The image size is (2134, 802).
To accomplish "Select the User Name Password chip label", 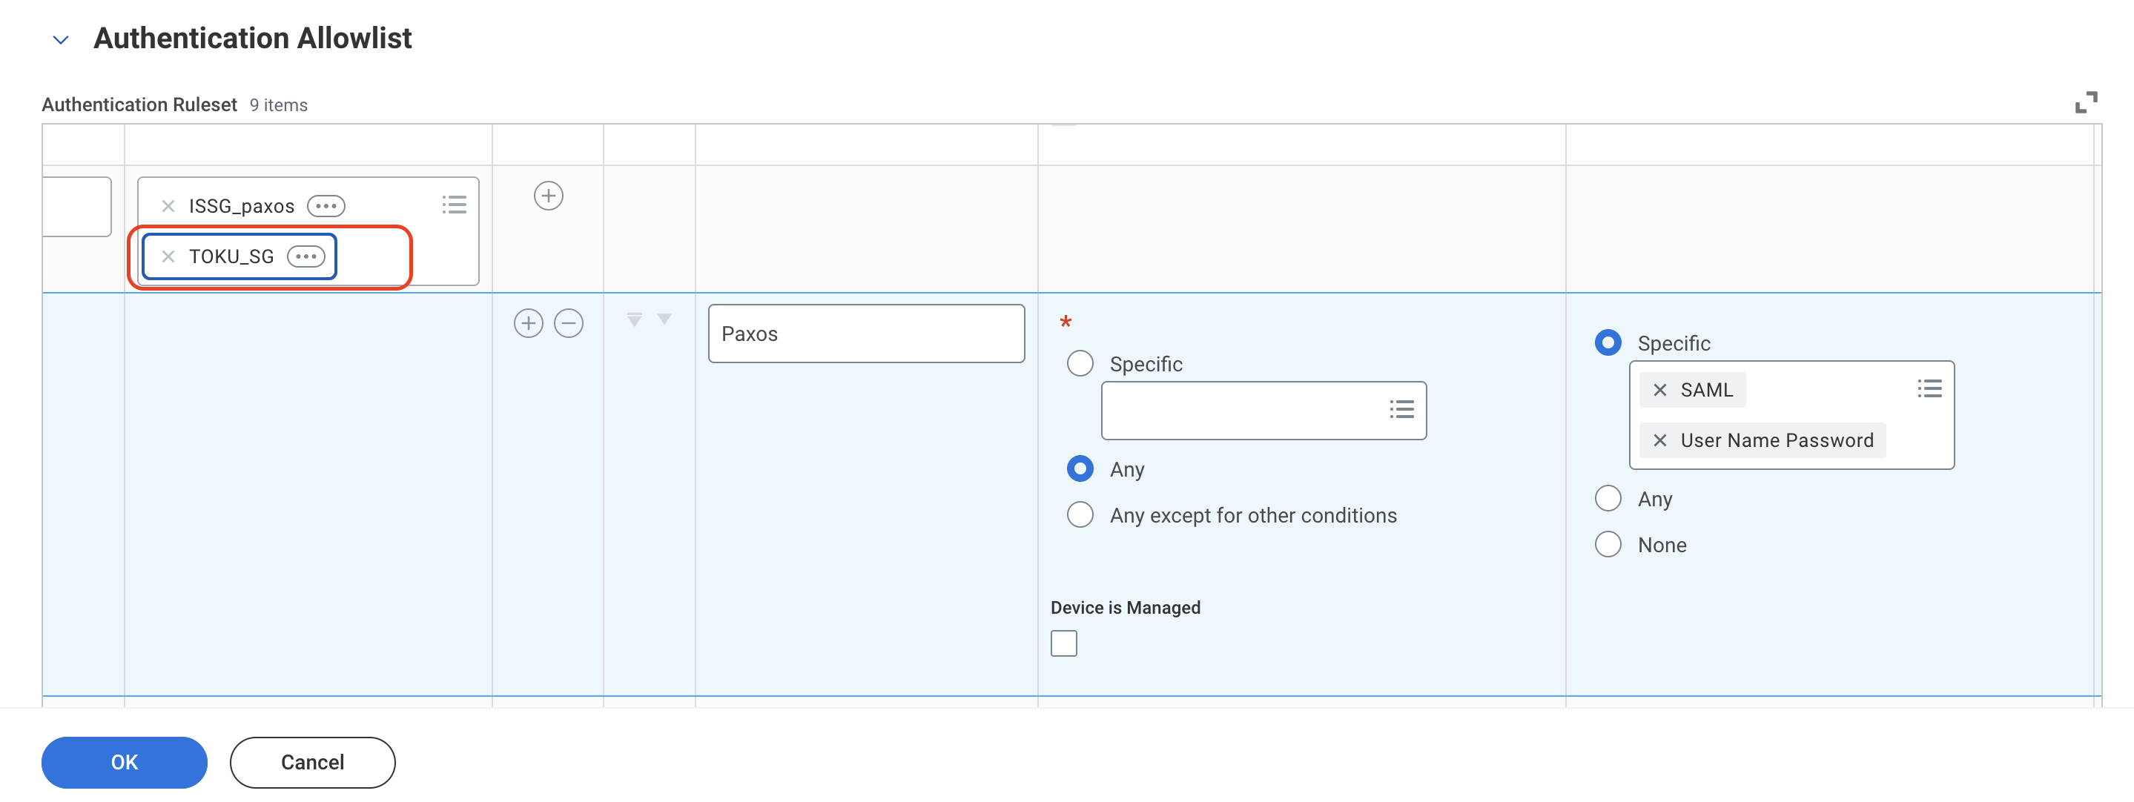I will (x=1776, y=441).
